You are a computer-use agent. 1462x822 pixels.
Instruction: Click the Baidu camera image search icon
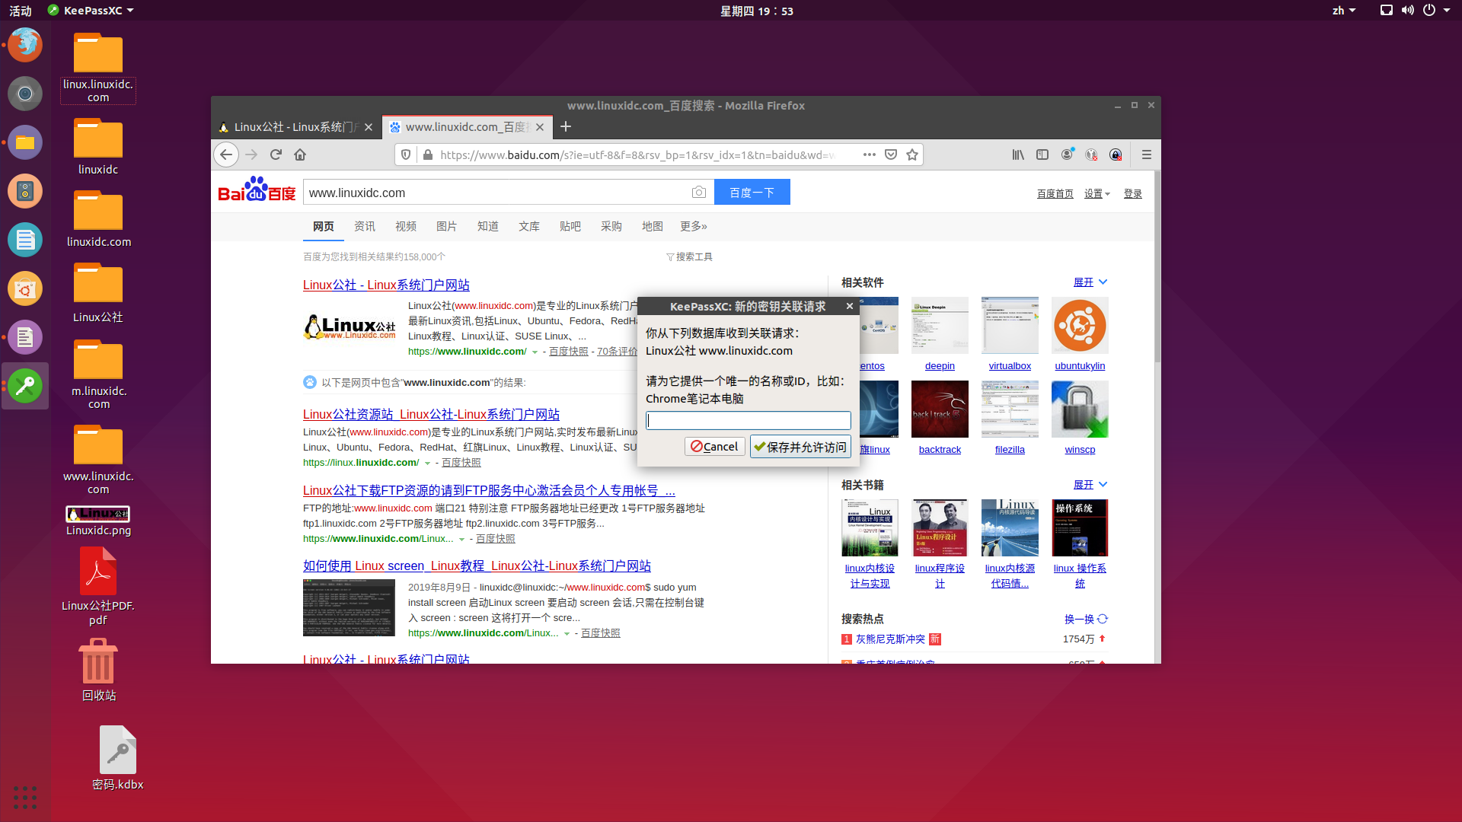[x=698, y=192]
